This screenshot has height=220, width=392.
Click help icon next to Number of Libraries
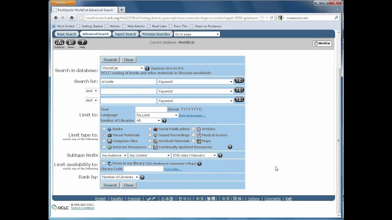[164, 121]
